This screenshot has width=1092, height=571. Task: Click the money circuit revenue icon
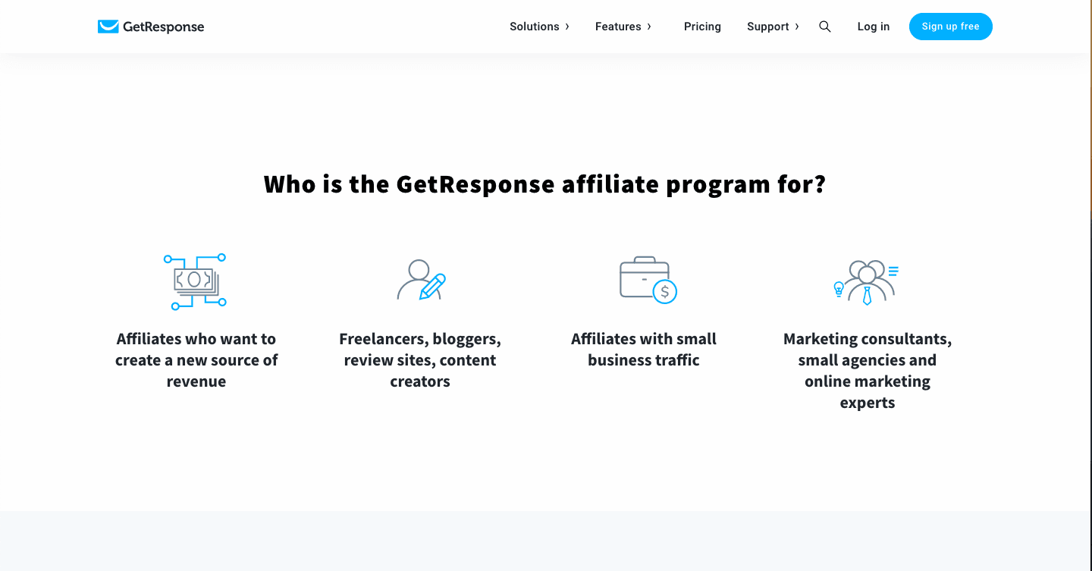click(195, 281)
